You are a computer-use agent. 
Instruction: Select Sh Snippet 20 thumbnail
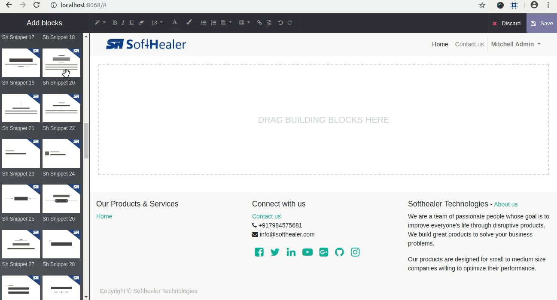click(x=61, y=63)
